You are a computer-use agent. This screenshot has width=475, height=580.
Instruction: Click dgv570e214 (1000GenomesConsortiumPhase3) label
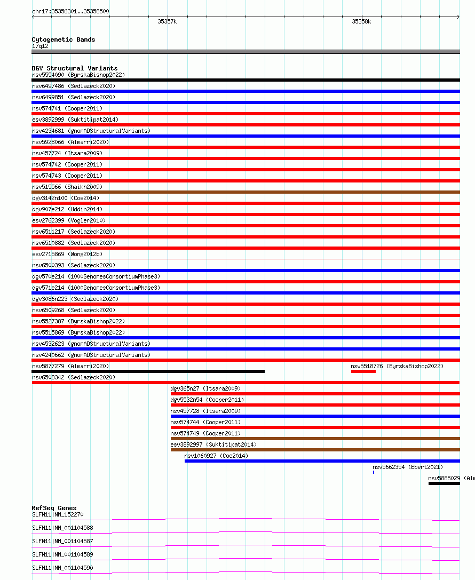point(96,276)
